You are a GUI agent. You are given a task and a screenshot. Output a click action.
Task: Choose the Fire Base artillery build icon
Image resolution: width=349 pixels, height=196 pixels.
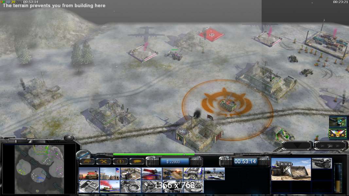(x=172, y=174)
